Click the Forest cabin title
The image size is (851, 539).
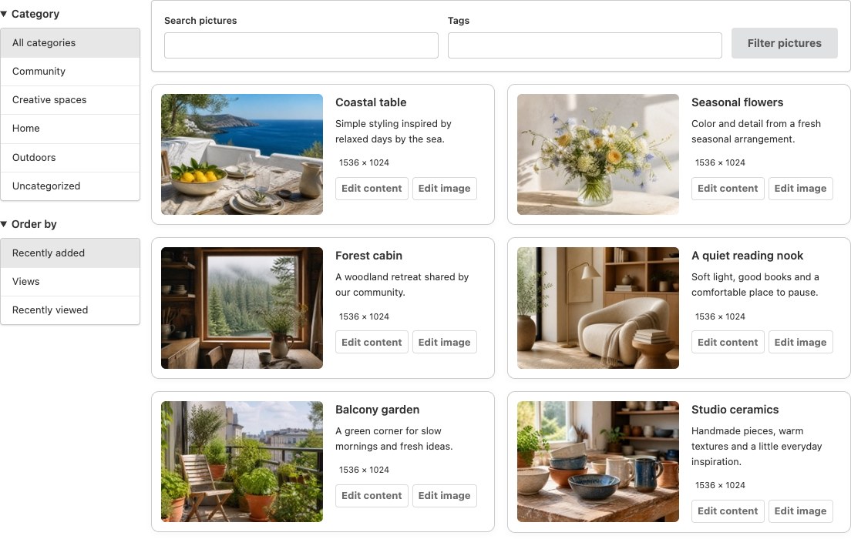368,256
